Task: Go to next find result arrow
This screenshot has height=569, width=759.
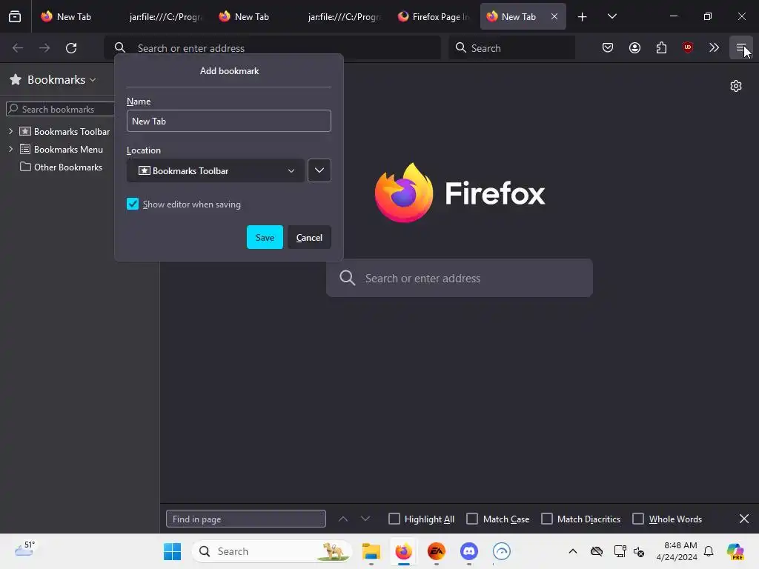Action: coord(365,519)
